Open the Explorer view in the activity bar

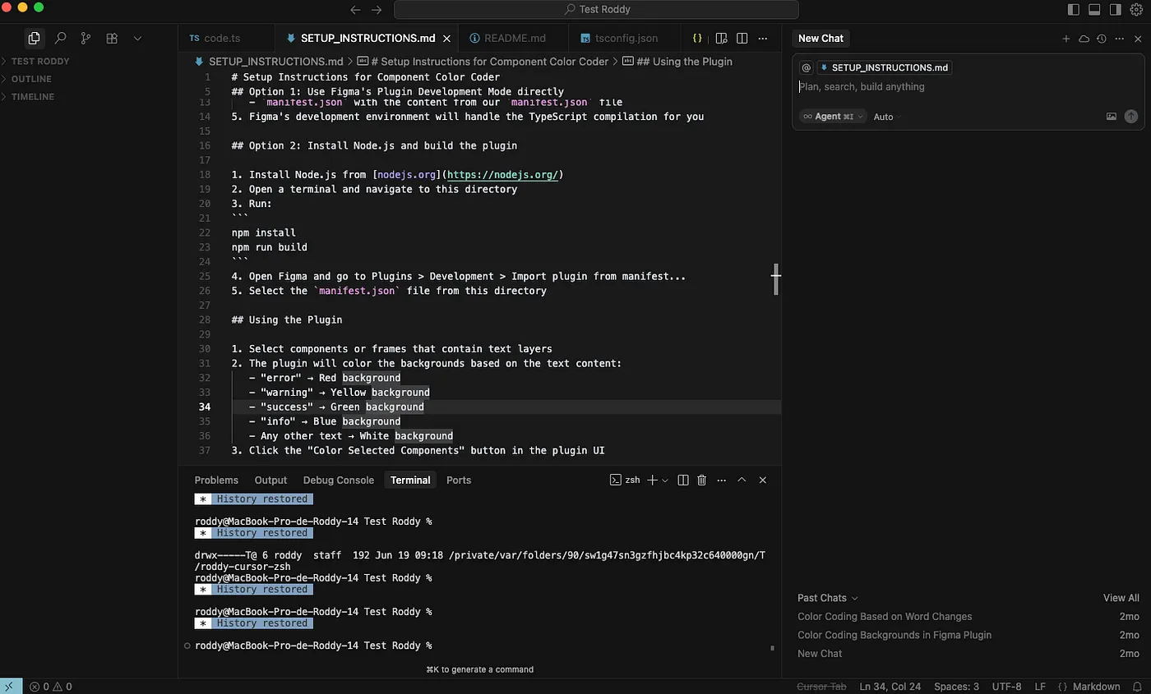tap(34, 38)
